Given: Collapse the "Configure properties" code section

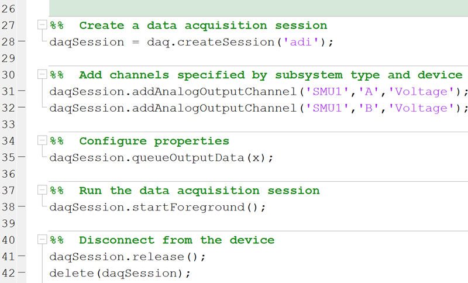Looking at the screenshot, I should 40,141.
